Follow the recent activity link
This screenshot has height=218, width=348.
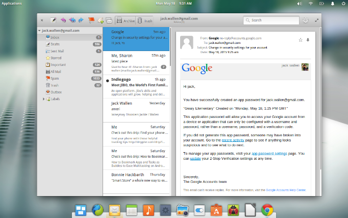click(233, 140)
